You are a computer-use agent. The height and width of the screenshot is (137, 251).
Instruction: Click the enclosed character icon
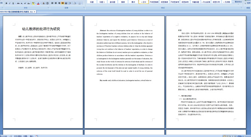pos(47,3)
